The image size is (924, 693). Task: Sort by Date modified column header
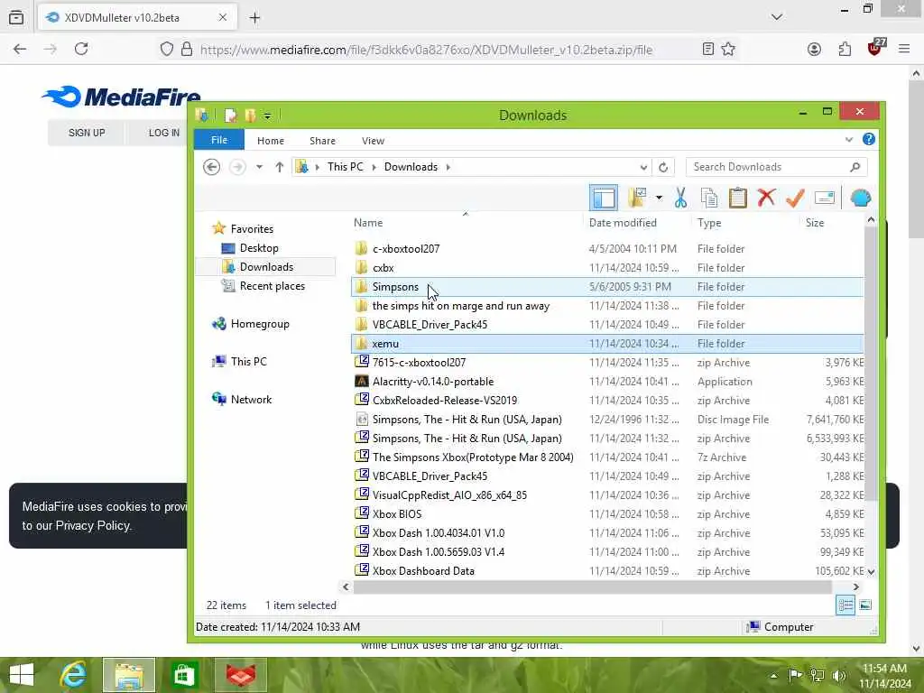click(623, 223)
